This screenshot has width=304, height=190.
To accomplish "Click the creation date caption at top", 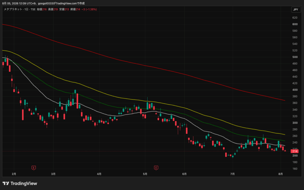I will pyautogui.click(x=43, y=3).
